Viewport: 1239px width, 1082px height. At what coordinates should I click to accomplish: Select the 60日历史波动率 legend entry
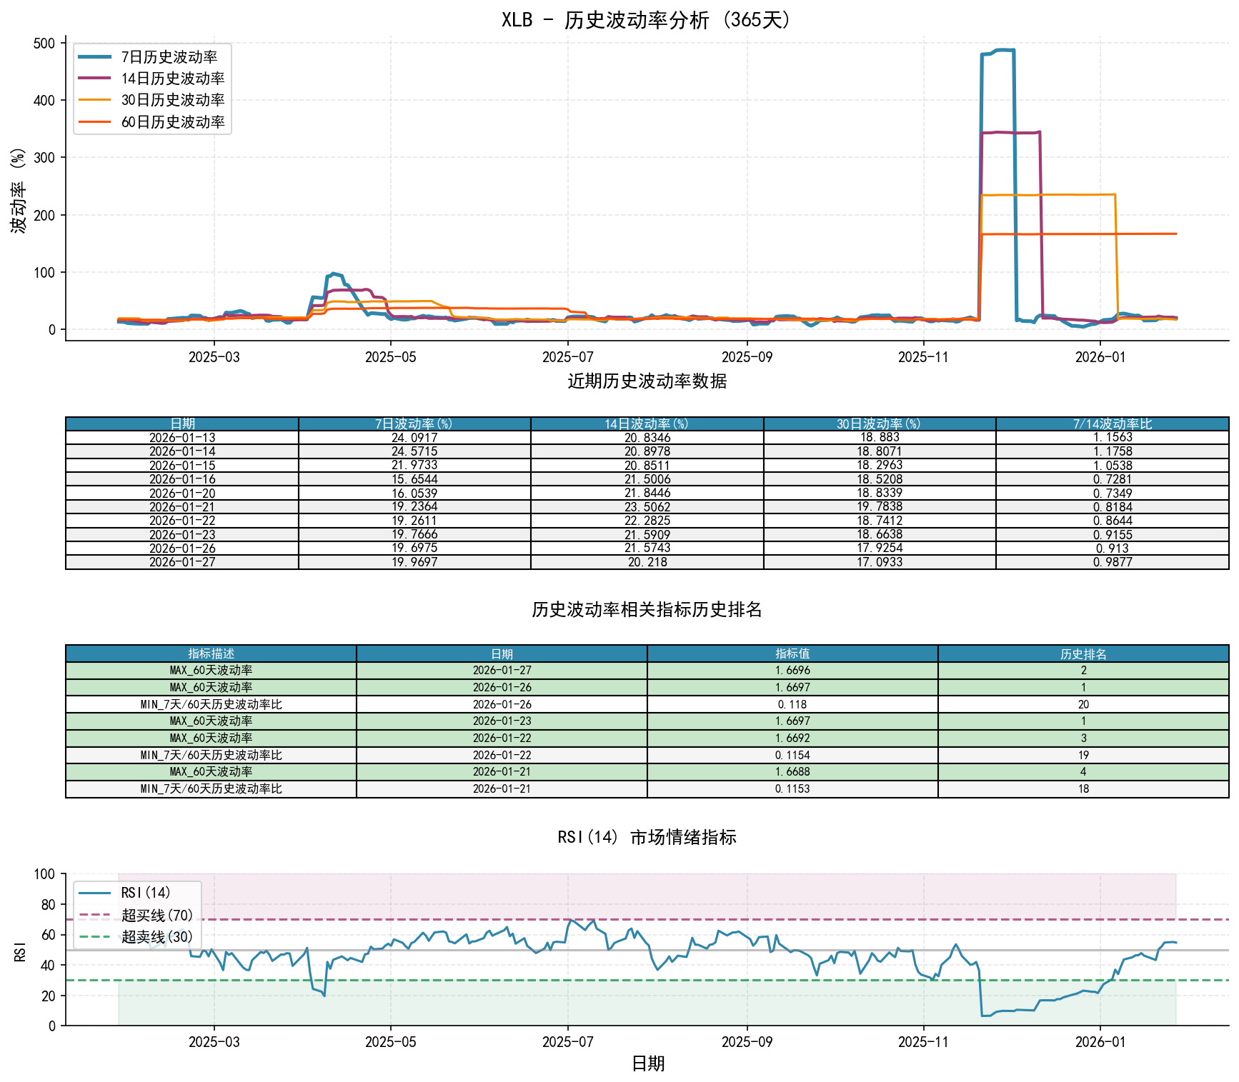pyautogui.click(x=172, y=122)
